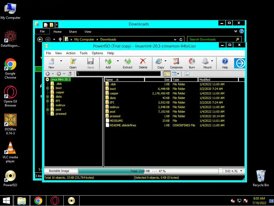The width and height of the screenshot is (274, 206).
Task: Go back with PowerISO navigation back arrow
Action: pos(48,74)
